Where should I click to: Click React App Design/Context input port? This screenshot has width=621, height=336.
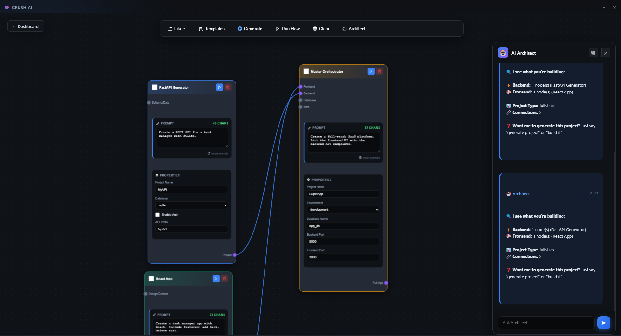tap(146, 294)
